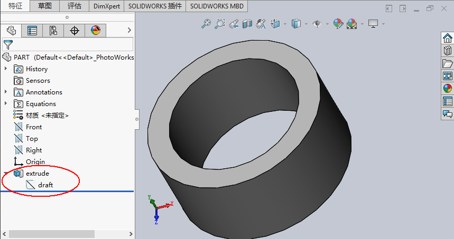Select the draft sketch item
Image resolution: width=454 pixels, height=239 pixels.
coord(45,185)
